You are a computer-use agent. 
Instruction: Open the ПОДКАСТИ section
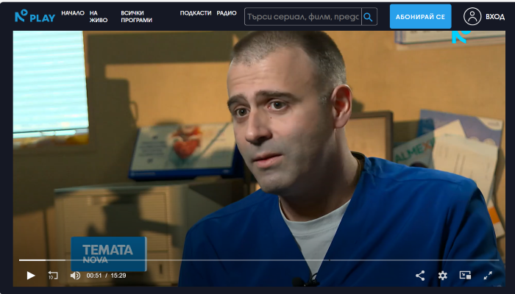coord(196,13)
